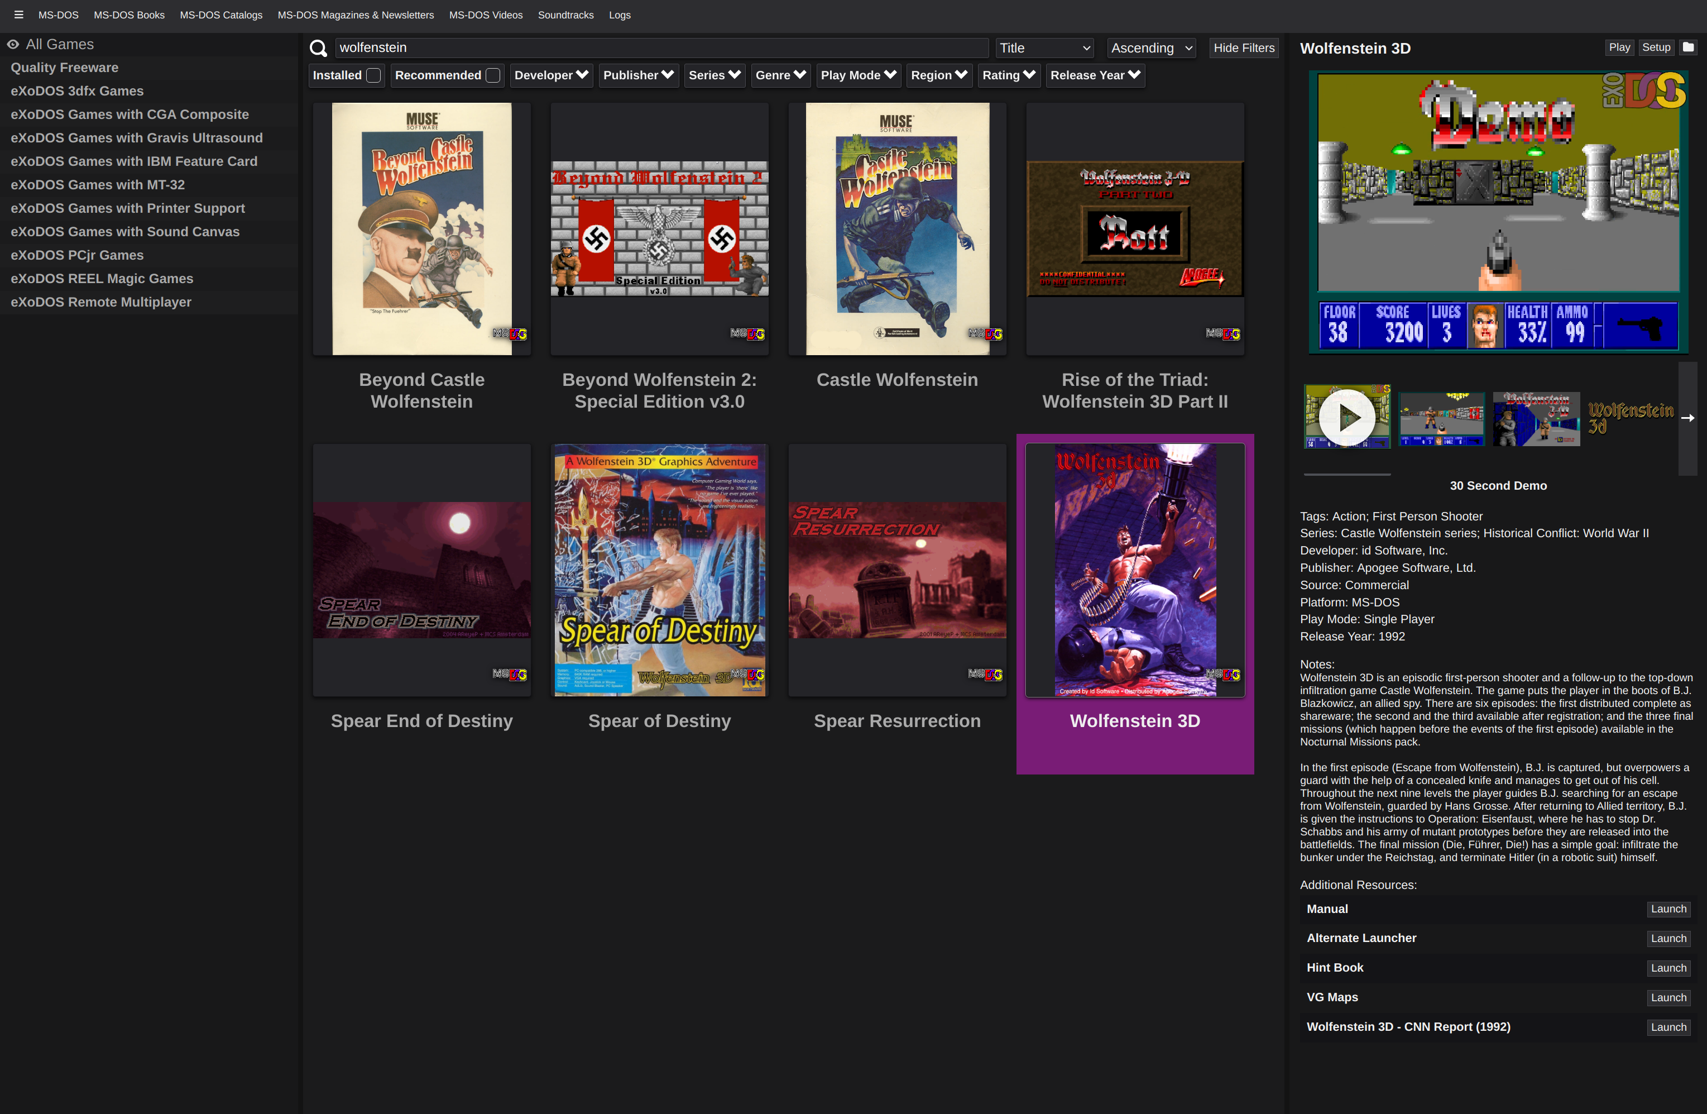Viewport: 1707px width, 1114px height.
Task: Expand the Developer filter dropdown
Action: click(x=551, y=75)
